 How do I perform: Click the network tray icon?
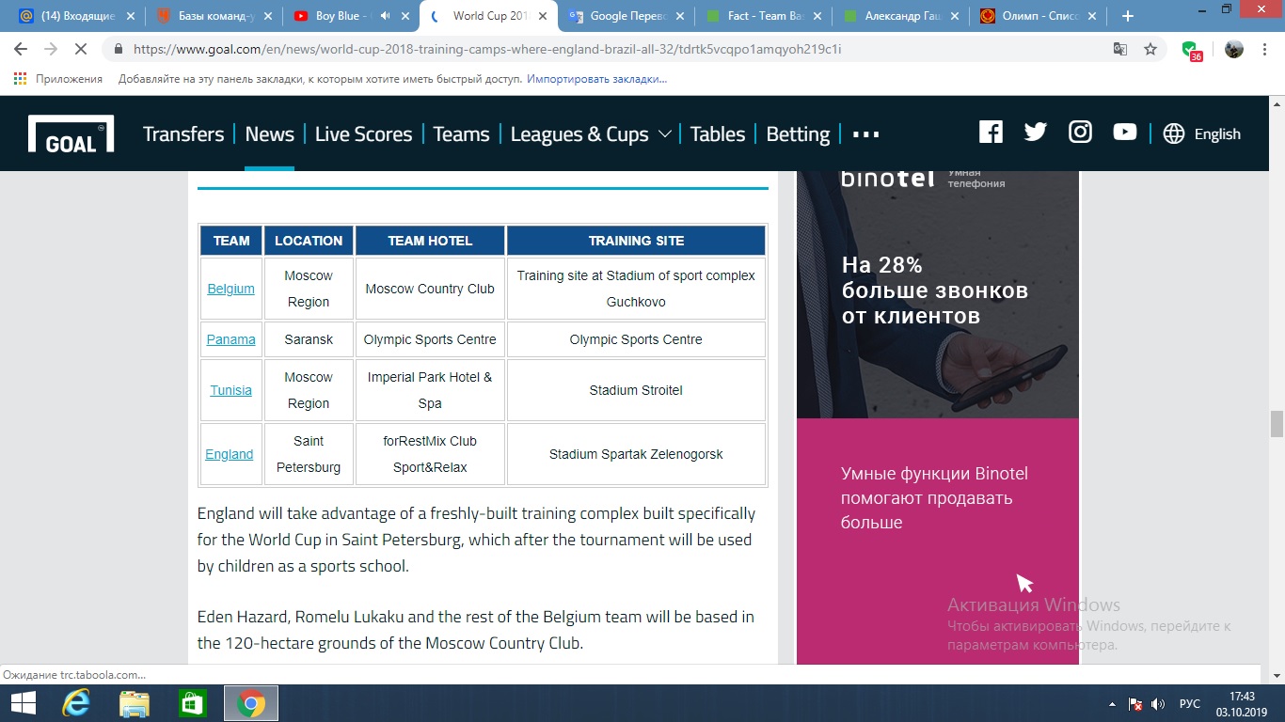click(1134, 704)
